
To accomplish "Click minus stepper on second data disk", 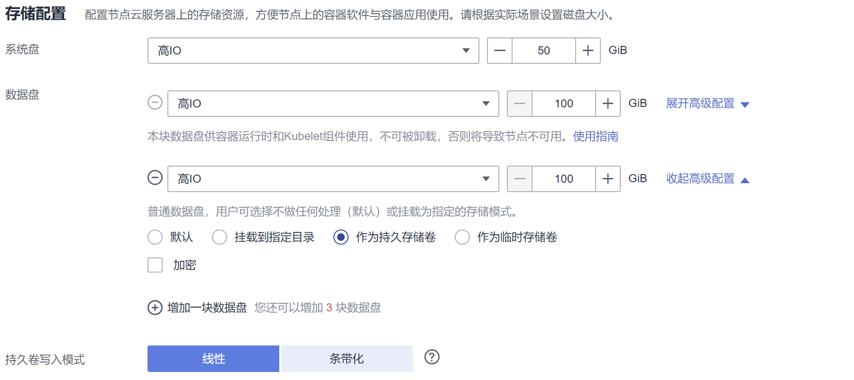I will click(520, 179).
